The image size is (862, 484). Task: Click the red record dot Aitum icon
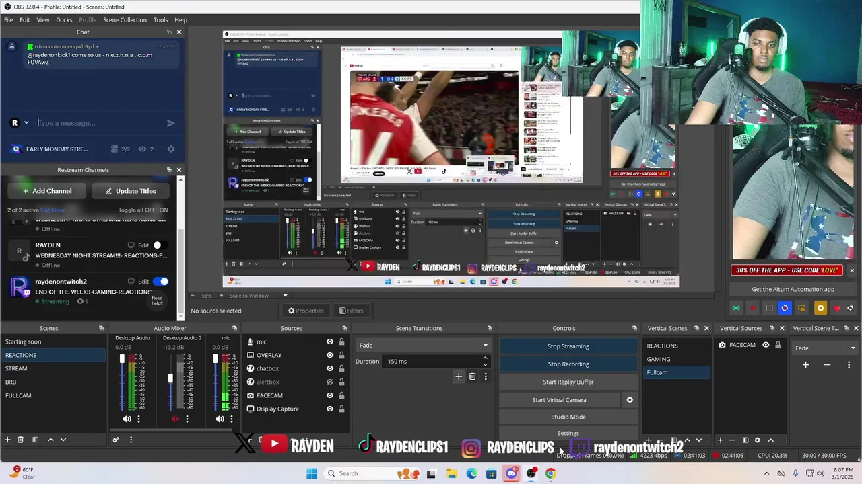click(752, 308)
